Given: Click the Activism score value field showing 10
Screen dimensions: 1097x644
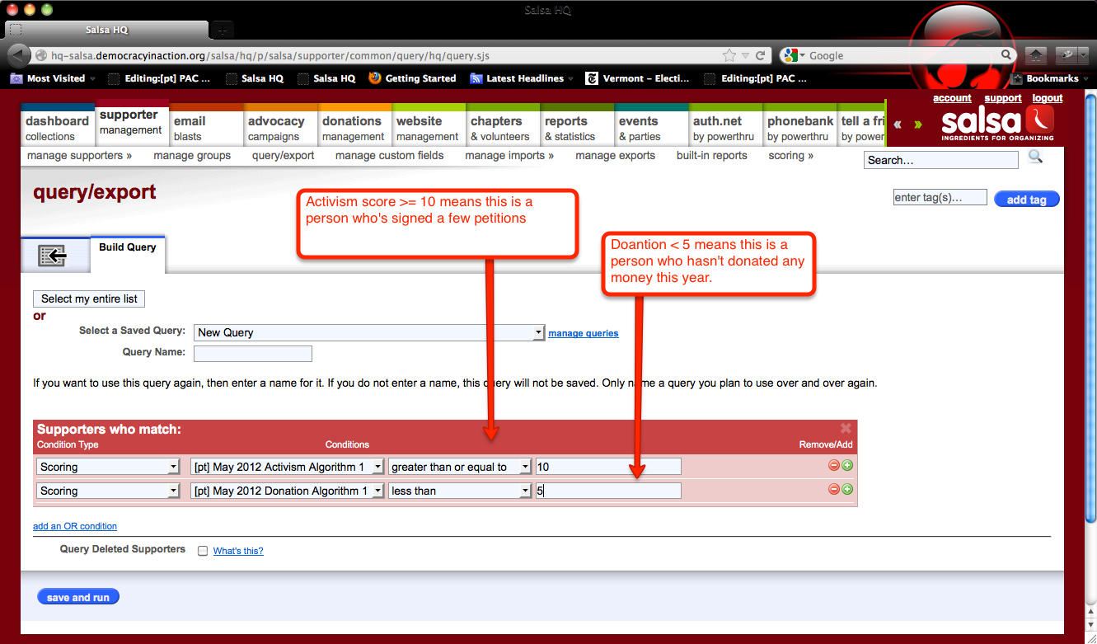Looking at the screenshot, I should click(x=608, y=467).
